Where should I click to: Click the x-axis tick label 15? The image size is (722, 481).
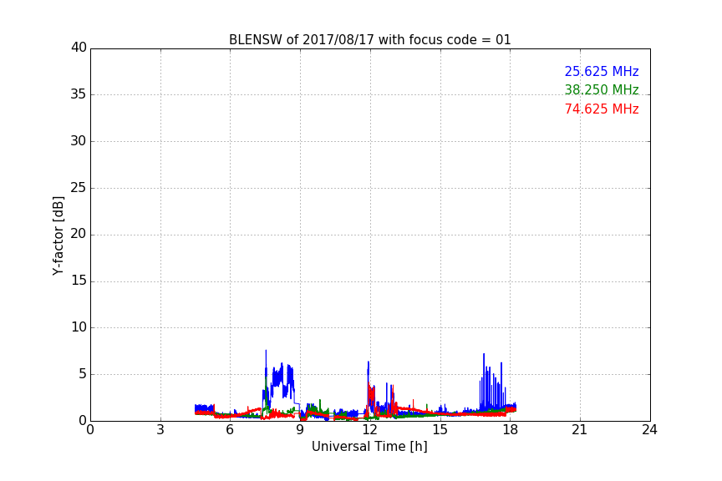440,430
